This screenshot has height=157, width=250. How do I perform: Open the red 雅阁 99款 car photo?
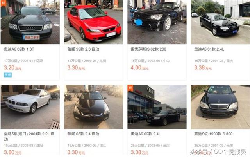93,22
